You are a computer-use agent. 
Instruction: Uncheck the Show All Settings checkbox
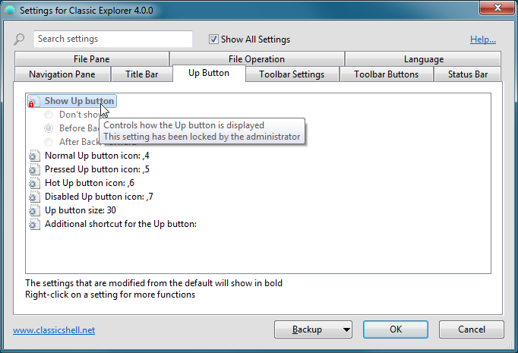click(x=214, y=39)
